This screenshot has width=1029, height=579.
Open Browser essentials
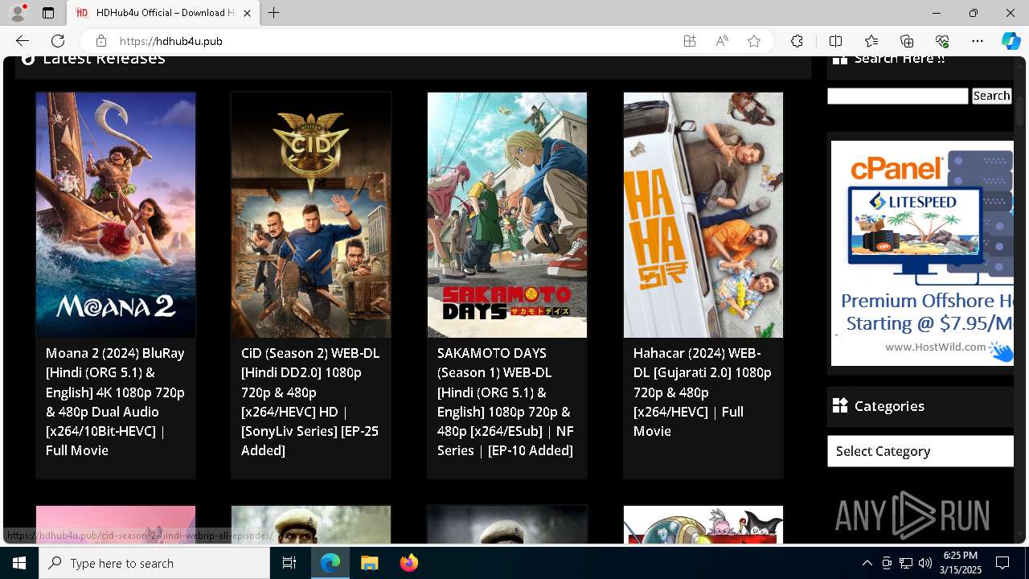tap(942, 41)
